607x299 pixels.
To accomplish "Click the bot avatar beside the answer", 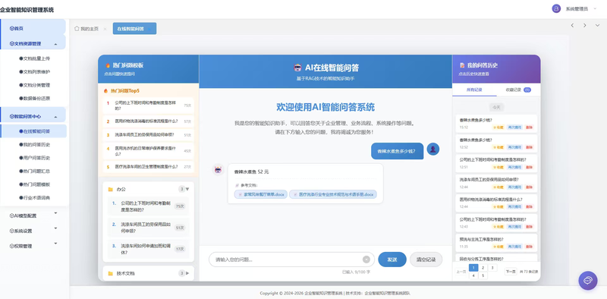I will [x=219, y=170].
